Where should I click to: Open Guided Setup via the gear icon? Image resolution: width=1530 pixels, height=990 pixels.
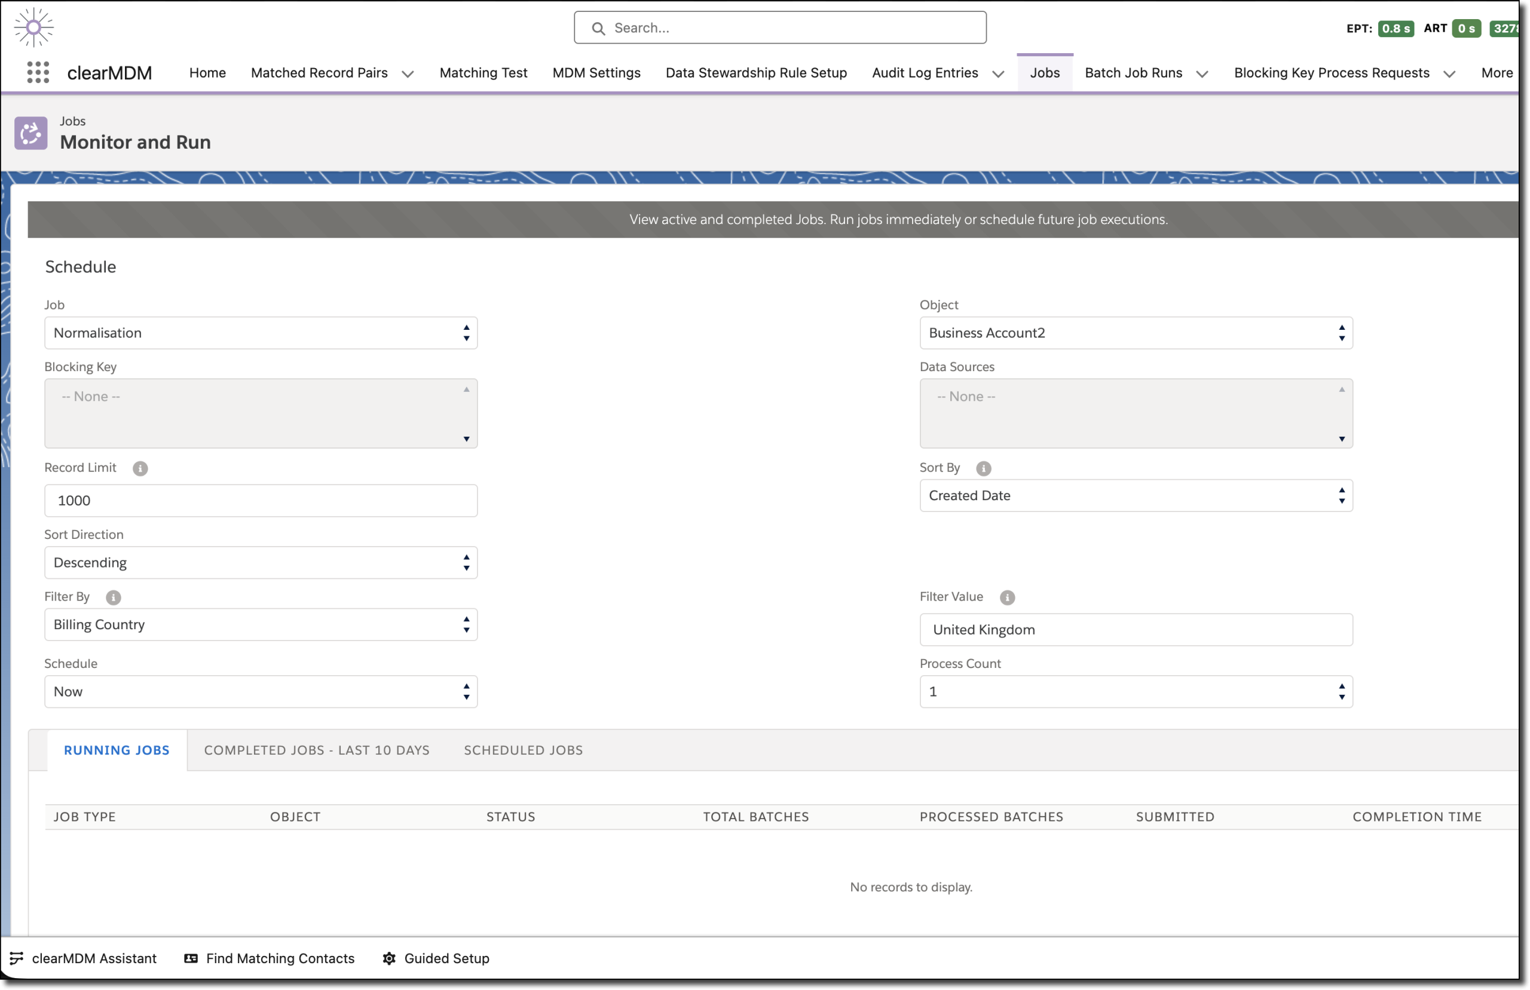(388, 958)
